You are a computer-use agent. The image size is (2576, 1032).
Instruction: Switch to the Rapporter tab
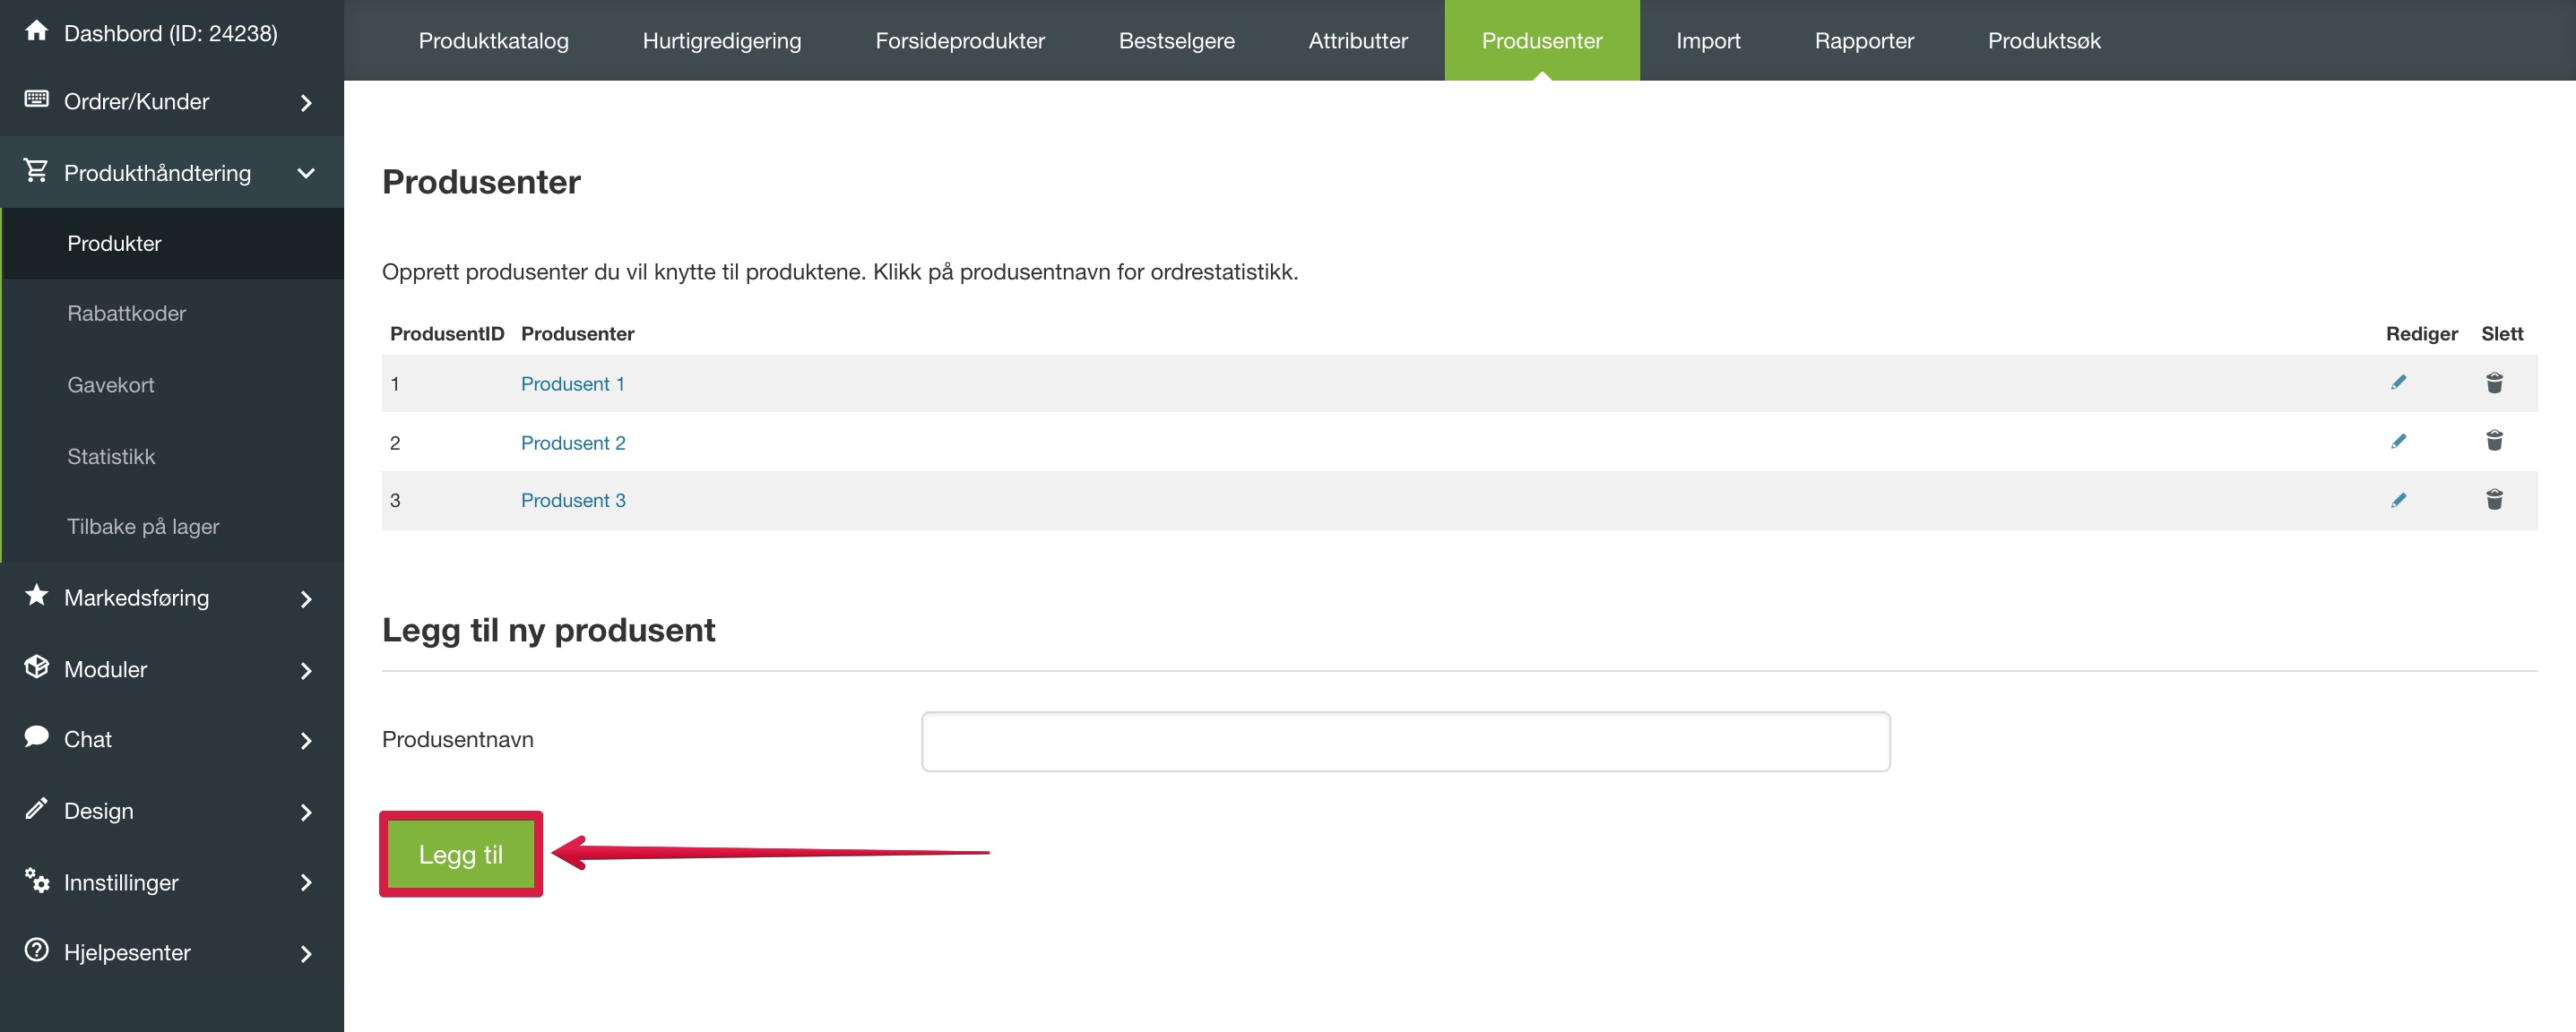click(x=1864, y=40)
